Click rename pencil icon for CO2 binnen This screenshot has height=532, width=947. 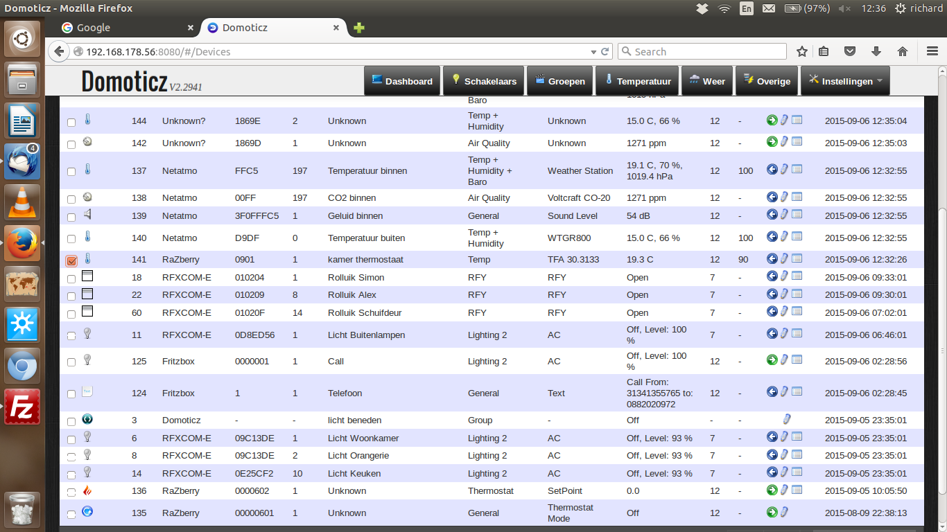784,197
